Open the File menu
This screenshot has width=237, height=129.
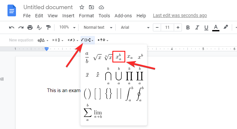click(27, 16)
